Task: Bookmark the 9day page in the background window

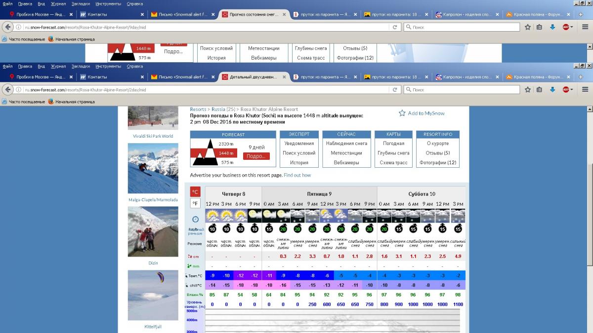Action: tap(528, 27)
